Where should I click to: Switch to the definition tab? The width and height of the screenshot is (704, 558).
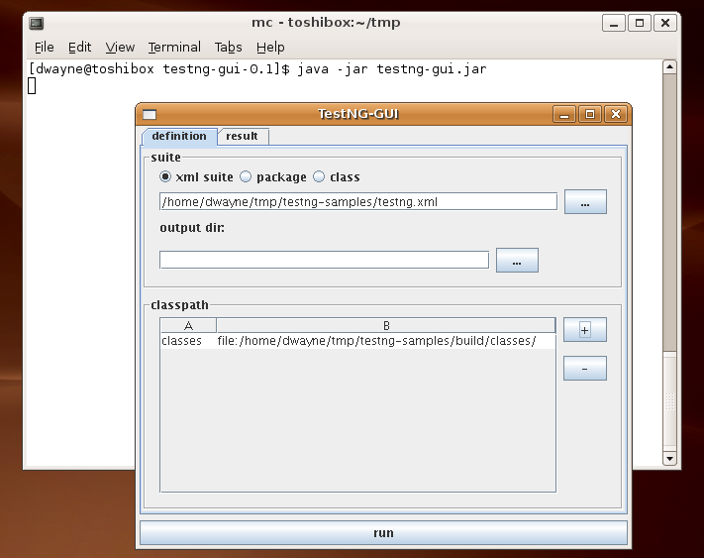coord(179,136)
